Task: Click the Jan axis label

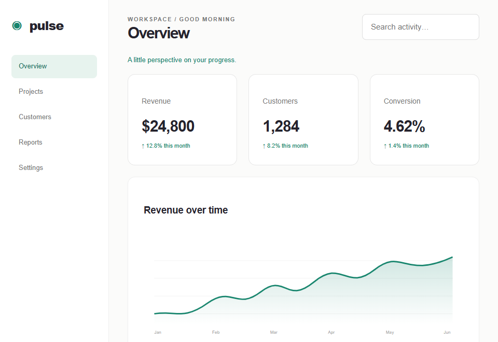Action: 158,332
